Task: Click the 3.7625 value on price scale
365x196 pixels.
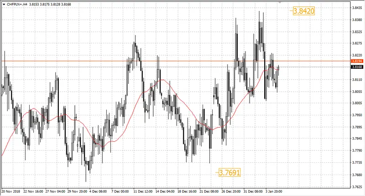Action: click(357, 187)
